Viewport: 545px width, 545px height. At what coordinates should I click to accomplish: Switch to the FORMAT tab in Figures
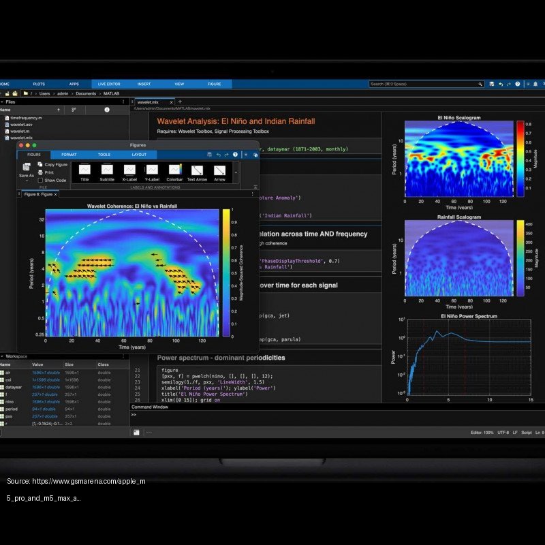pyautogui.click(x=69, y=154)
